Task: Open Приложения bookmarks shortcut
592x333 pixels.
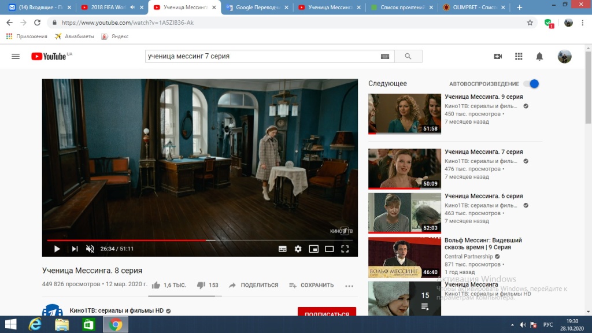Action: [x=27, y=36]
